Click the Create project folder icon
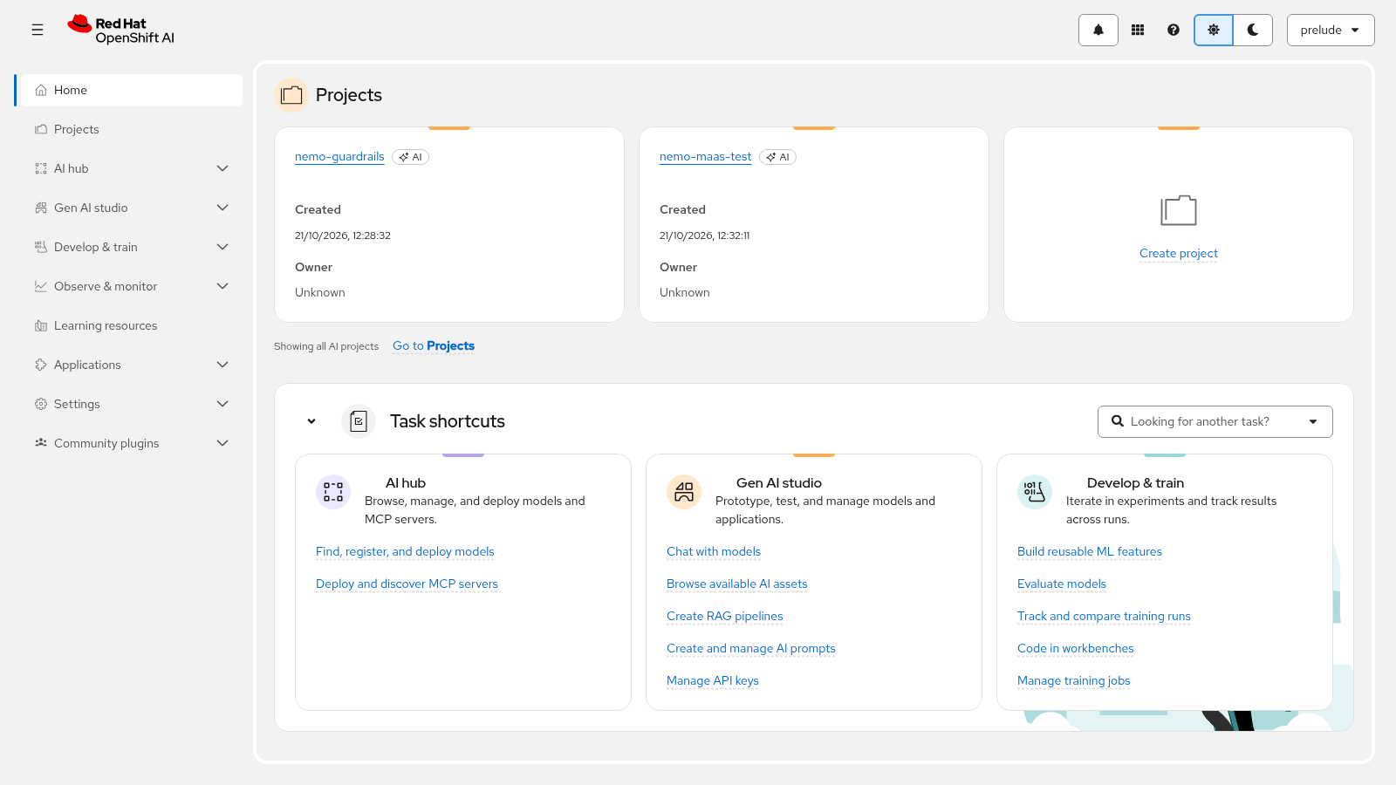 [x=1179, y=210]
